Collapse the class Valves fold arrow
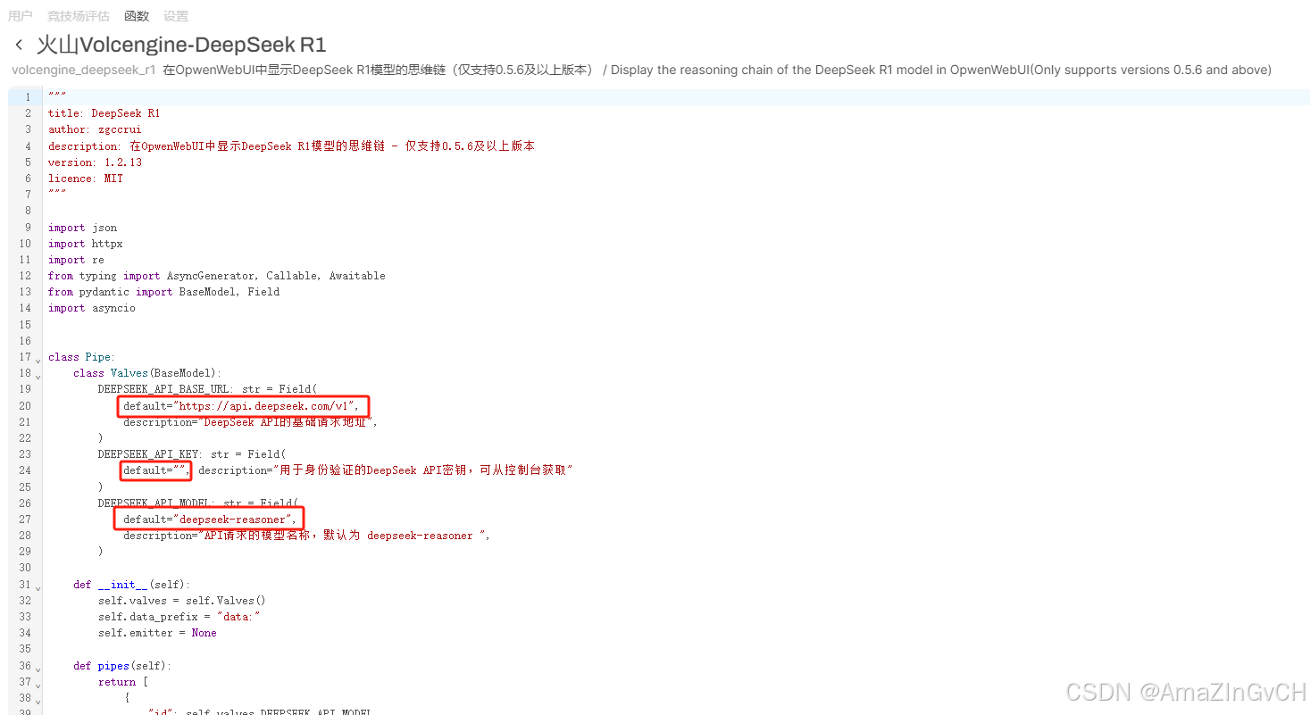1310x715 pixels. point(38,375)
